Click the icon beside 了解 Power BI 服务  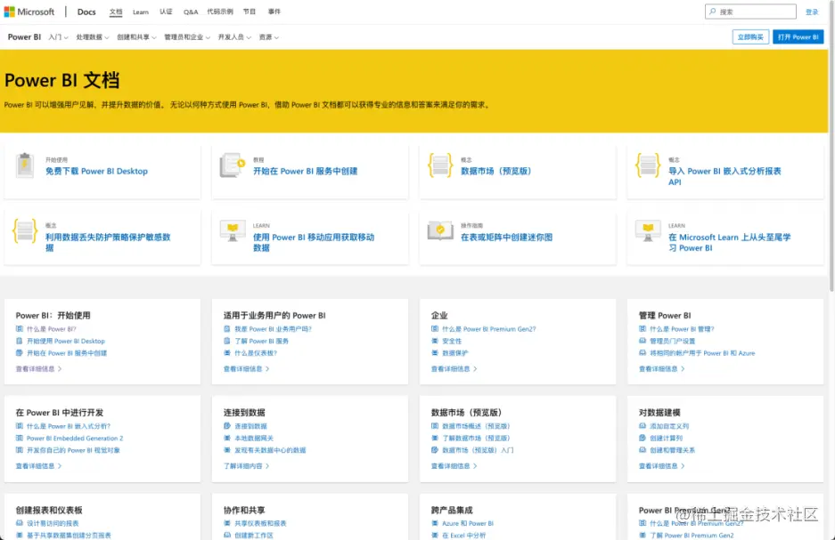click(x=227, y=341)
